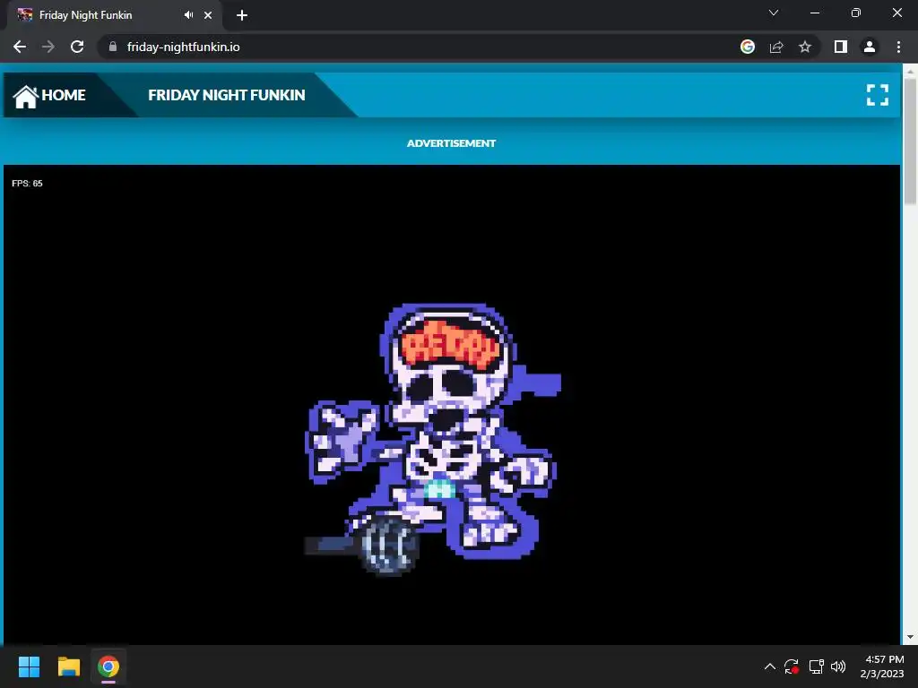View site information lock icon
This screenshot has height=688, width=918.
coord(113,47)
